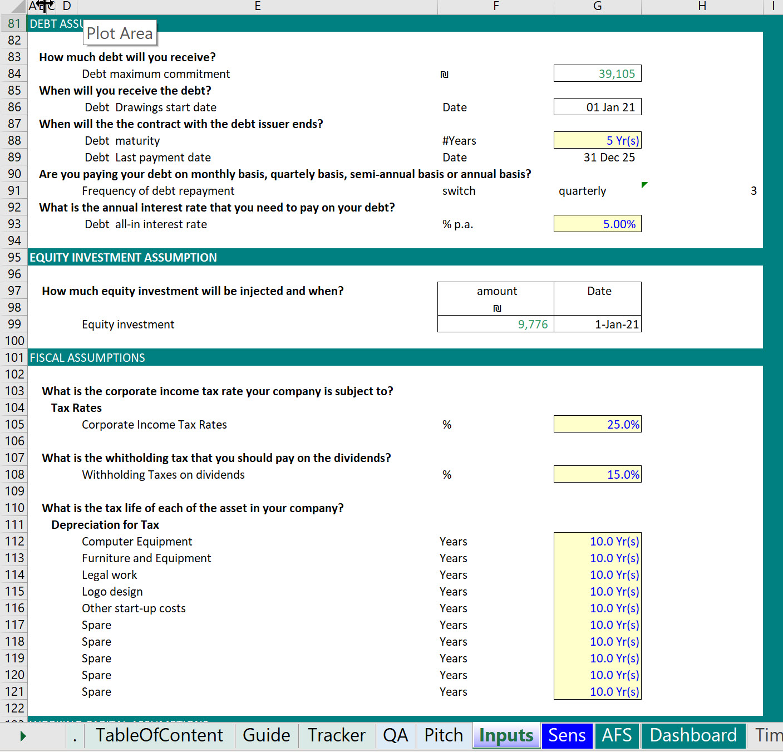Screen dimensions: 783x752
Task: Select column E header
Action: click(257, 7)
